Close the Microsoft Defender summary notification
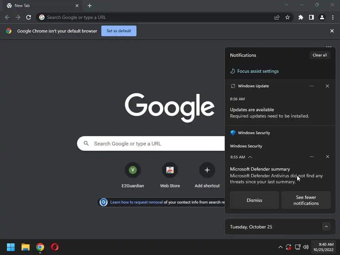 327,157
